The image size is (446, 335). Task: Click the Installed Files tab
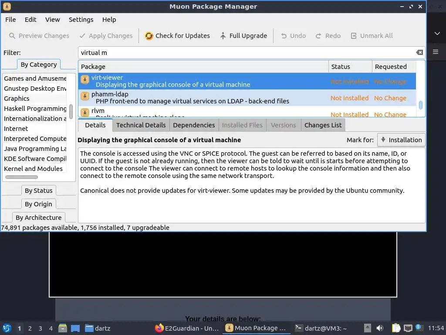[x=242, y=125]
